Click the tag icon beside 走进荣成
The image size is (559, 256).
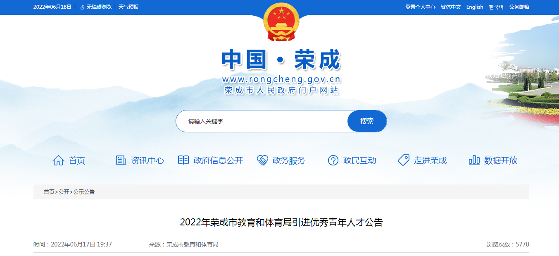[404, 160]
